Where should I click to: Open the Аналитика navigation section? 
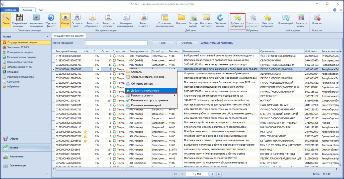click(x=26, y=157)
